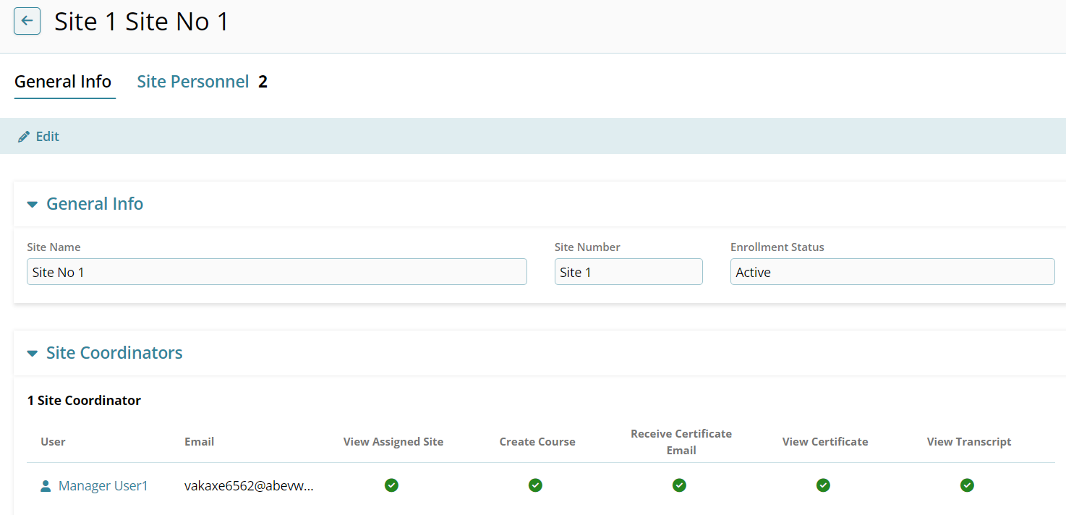
Task: Click the vakaxe6562 email address
Action: (x=250, y=486)
